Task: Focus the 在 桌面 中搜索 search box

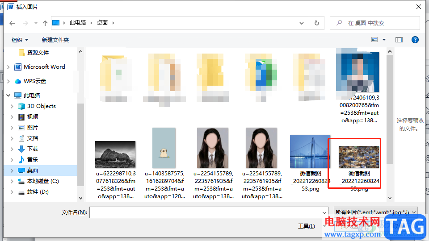Action: tap(375, 23)
